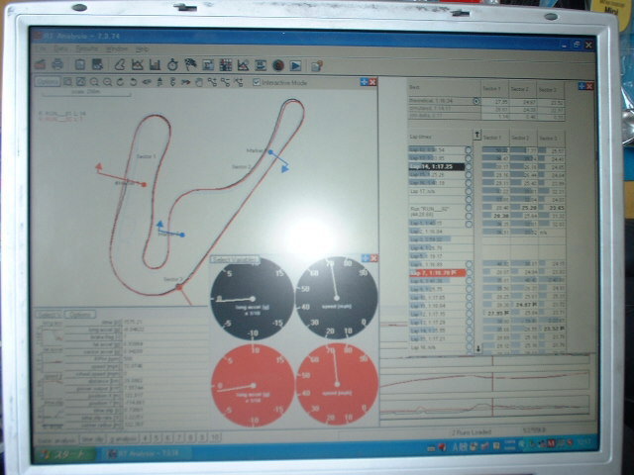The height and width of the screenshot is (475, 634).
Task: Open the Window menu
Action: click(x=117, y=48)
